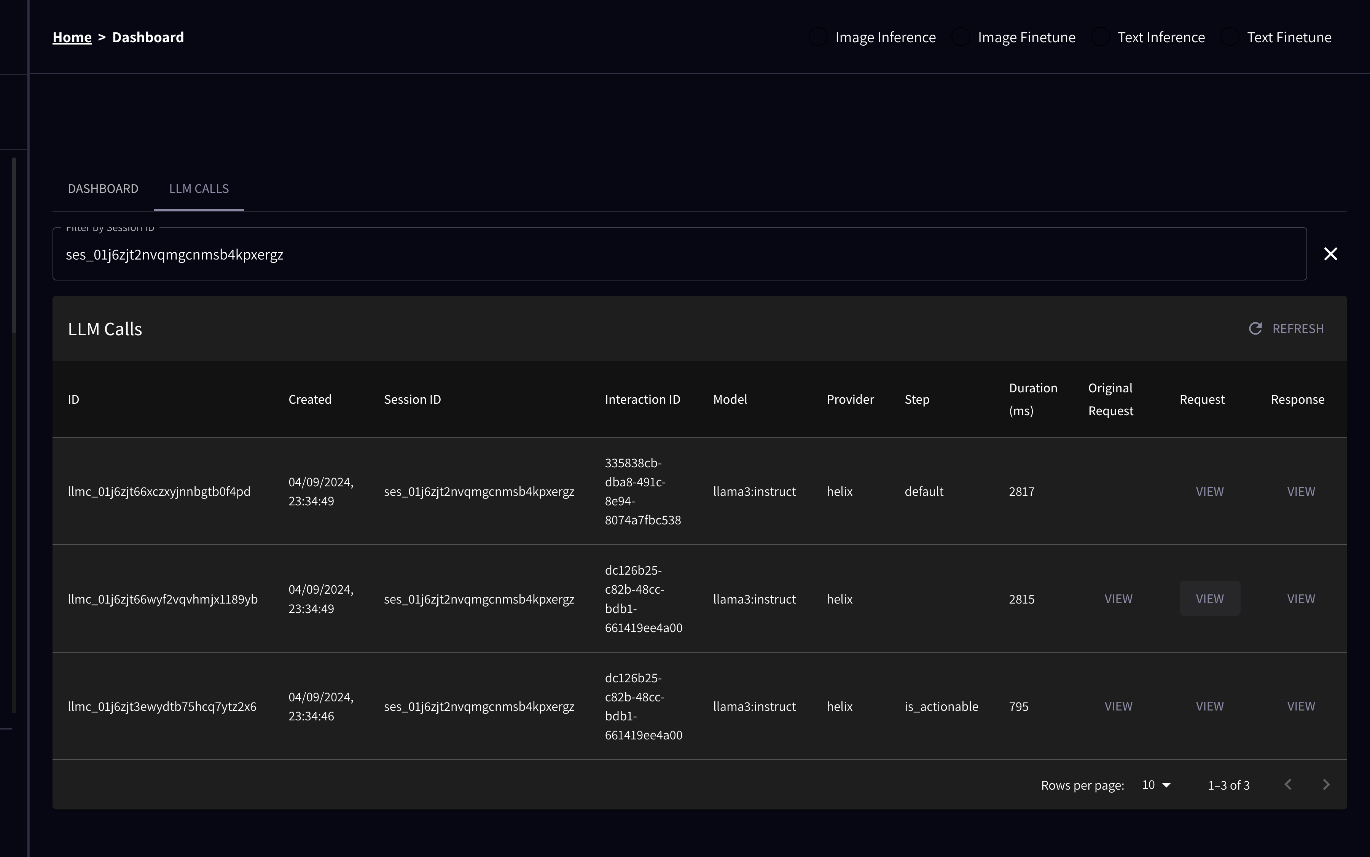This screenshot has height=857, width=1370.
Task: View highlighted Request for the 2815 ms row
Action: (x=1209, y=599)
